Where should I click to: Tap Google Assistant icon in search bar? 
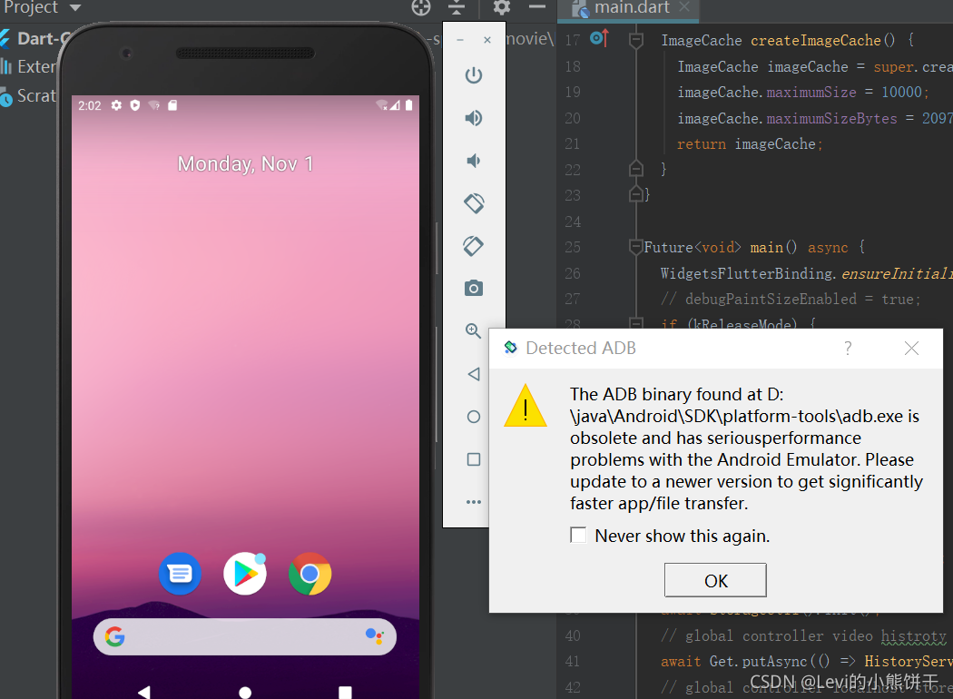(374, 636)
